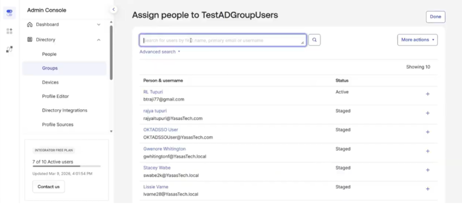Viewport: 462px width, 219px height.
Task: Open the workflows icon in left rail
Action: tap(9, 49)
